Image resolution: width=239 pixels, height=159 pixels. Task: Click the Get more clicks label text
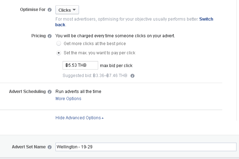(x=95, y=44)
